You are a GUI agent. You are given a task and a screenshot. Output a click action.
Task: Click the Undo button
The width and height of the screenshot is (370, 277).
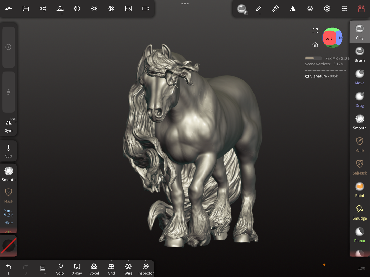8,269
